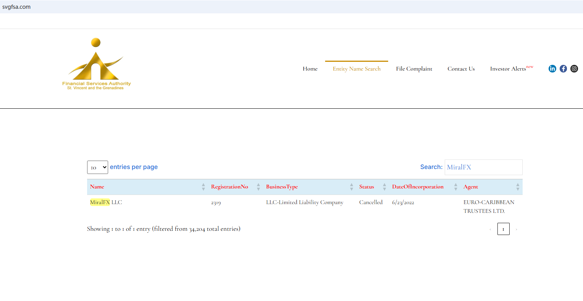This screenshot has height=301, width=583.
Task: Sort by Agent column arrows
Action: pos(518,187)
